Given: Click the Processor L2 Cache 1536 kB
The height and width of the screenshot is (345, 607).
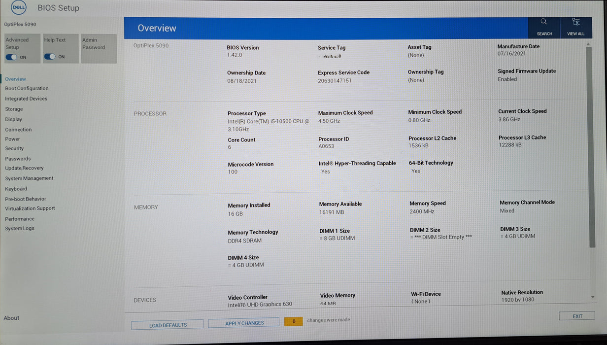Looking at the screenshot, I should pos(418,146).
